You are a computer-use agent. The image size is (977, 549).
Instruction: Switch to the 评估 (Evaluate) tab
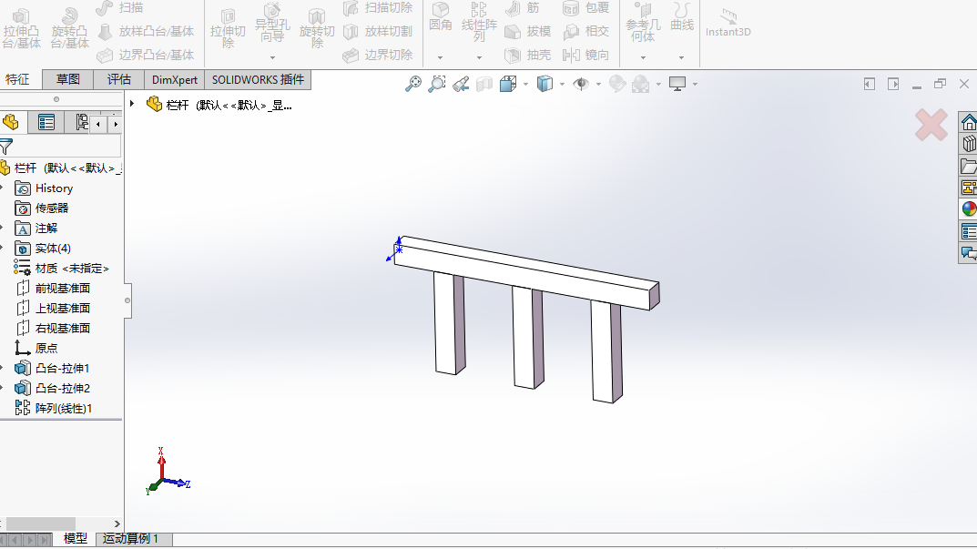pos(119,80)
